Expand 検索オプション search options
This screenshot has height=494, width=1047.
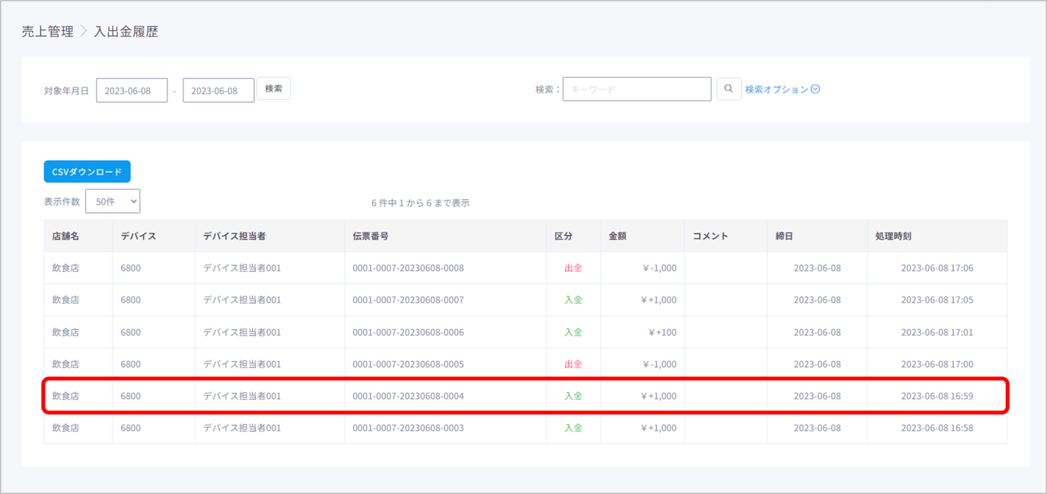coord(782,90)
